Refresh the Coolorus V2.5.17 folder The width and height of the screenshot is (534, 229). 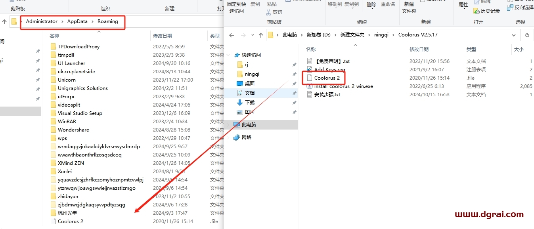527,35
